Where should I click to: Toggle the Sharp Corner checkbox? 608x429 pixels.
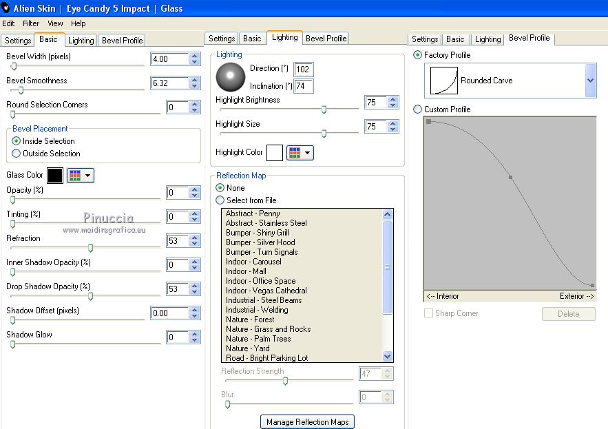(x=428, y=313)
